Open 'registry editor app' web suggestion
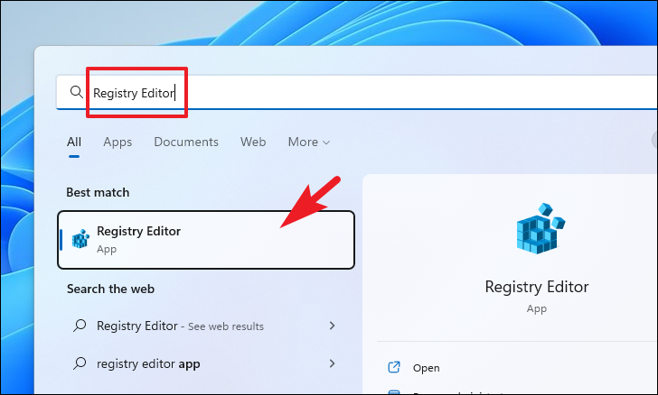Screen dimensions: 658x395 (205, 363)
